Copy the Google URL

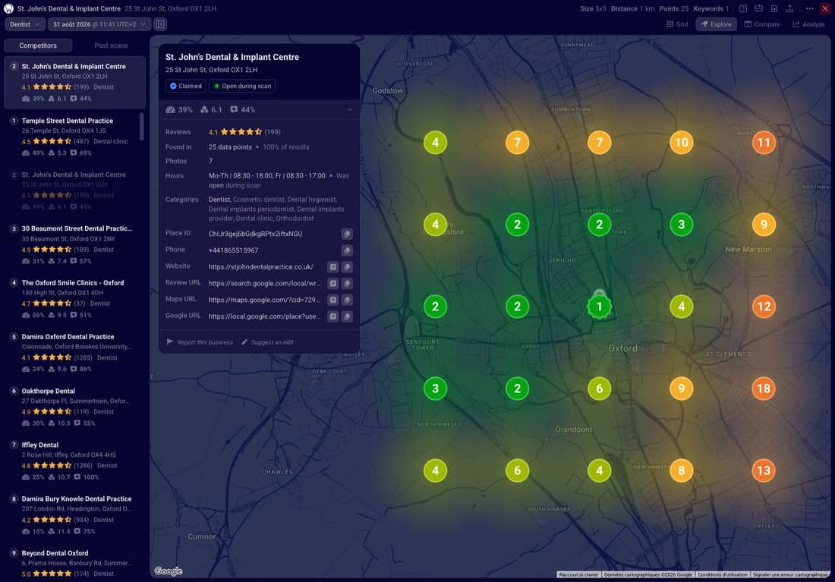(x=347, y=316)
